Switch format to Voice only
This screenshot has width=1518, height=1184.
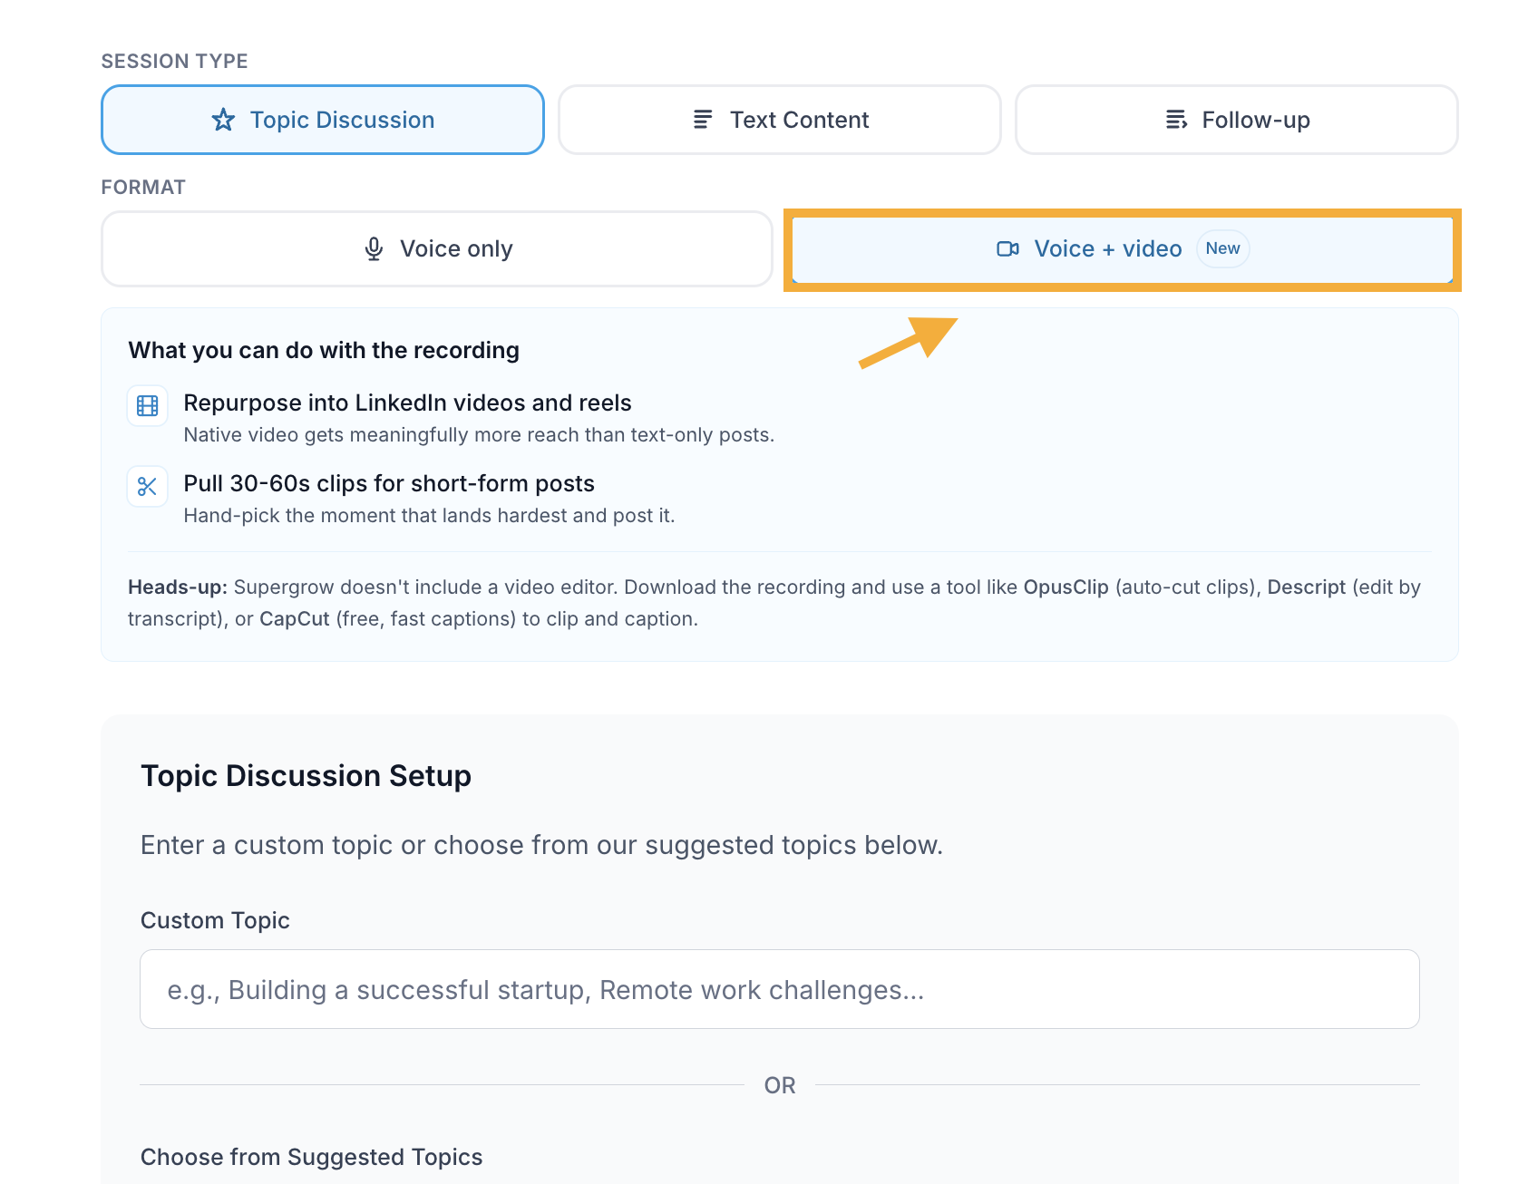tap(437, 248)
